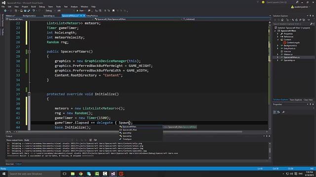Viewport: 316px width, 177px height.
Task: Click the Search Solution Explorer field
Action: click(x=291, y=24)
